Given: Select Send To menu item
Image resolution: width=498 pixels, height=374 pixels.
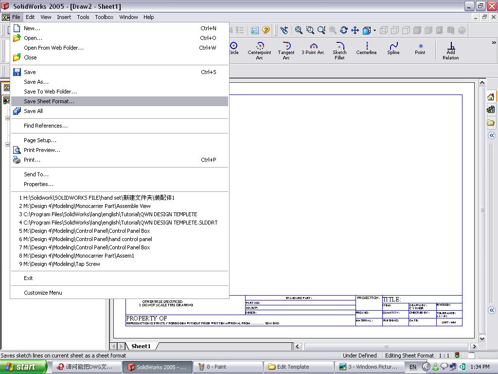Looking at the screenshot, I should [120, 174].
